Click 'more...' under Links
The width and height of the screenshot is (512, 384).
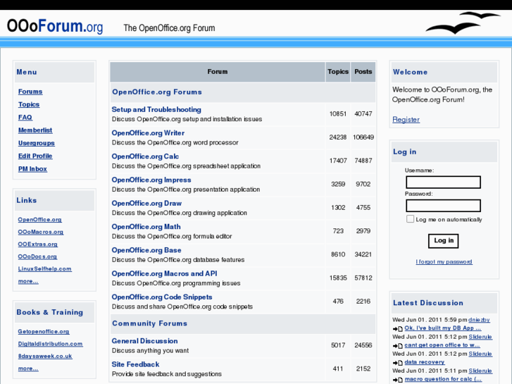pos(28,281)
